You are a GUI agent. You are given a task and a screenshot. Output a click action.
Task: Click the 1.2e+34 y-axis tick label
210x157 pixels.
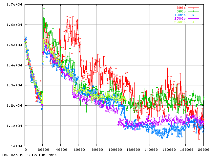click(x=11, y=105)
